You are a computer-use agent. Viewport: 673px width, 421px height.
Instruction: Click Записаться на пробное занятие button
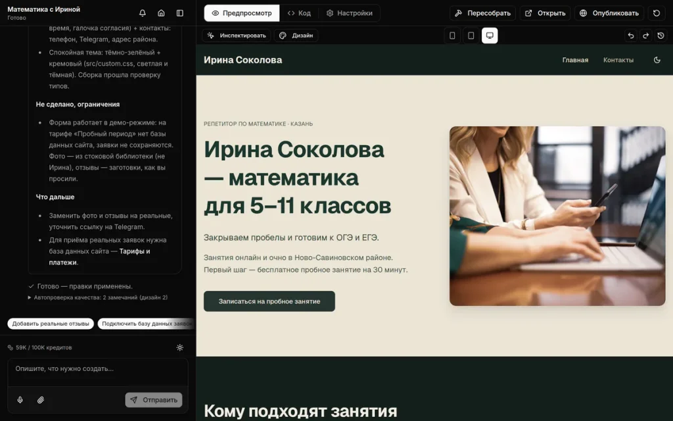(x=269, y=301)
